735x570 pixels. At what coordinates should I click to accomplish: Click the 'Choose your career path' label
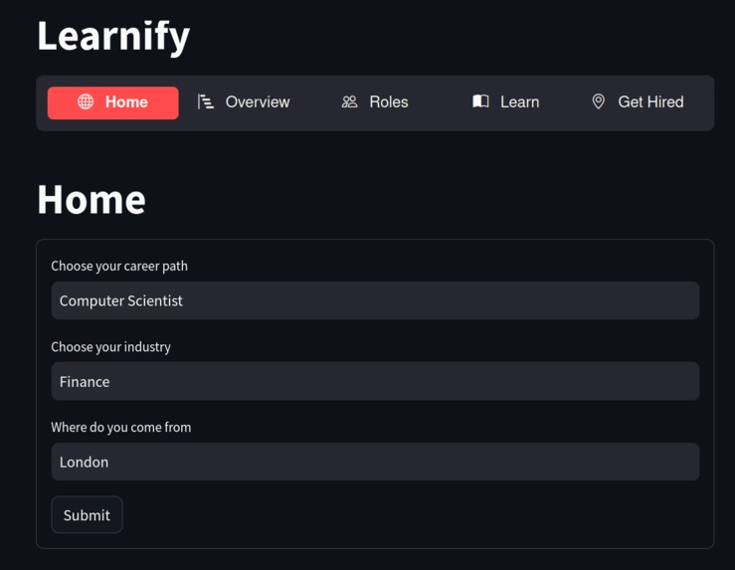[x=119, y=267]
